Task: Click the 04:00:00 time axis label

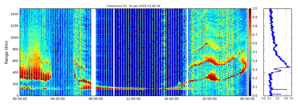Action: [57, 99]
